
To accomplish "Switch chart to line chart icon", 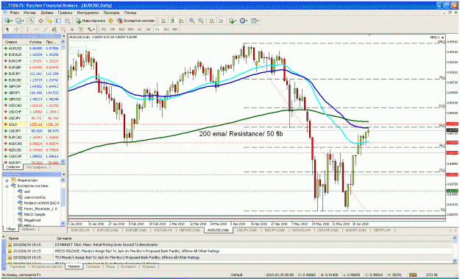I will pyautogui.click(x=182, y=21).
